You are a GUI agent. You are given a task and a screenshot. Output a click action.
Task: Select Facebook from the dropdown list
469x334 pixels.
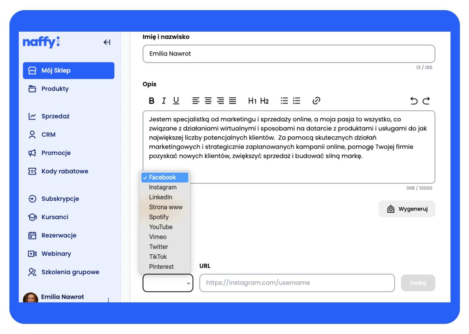(165, 177)
